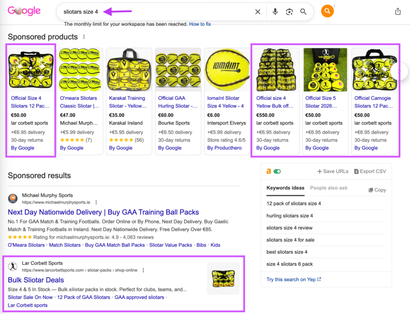Open the Yellow Bulk offer product image

276,70
